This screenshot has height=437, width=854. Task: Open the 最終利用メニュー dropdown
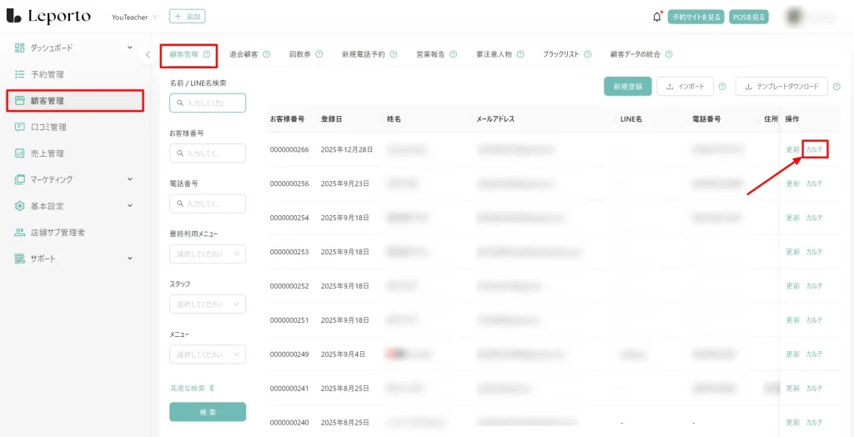pos(207,254)
